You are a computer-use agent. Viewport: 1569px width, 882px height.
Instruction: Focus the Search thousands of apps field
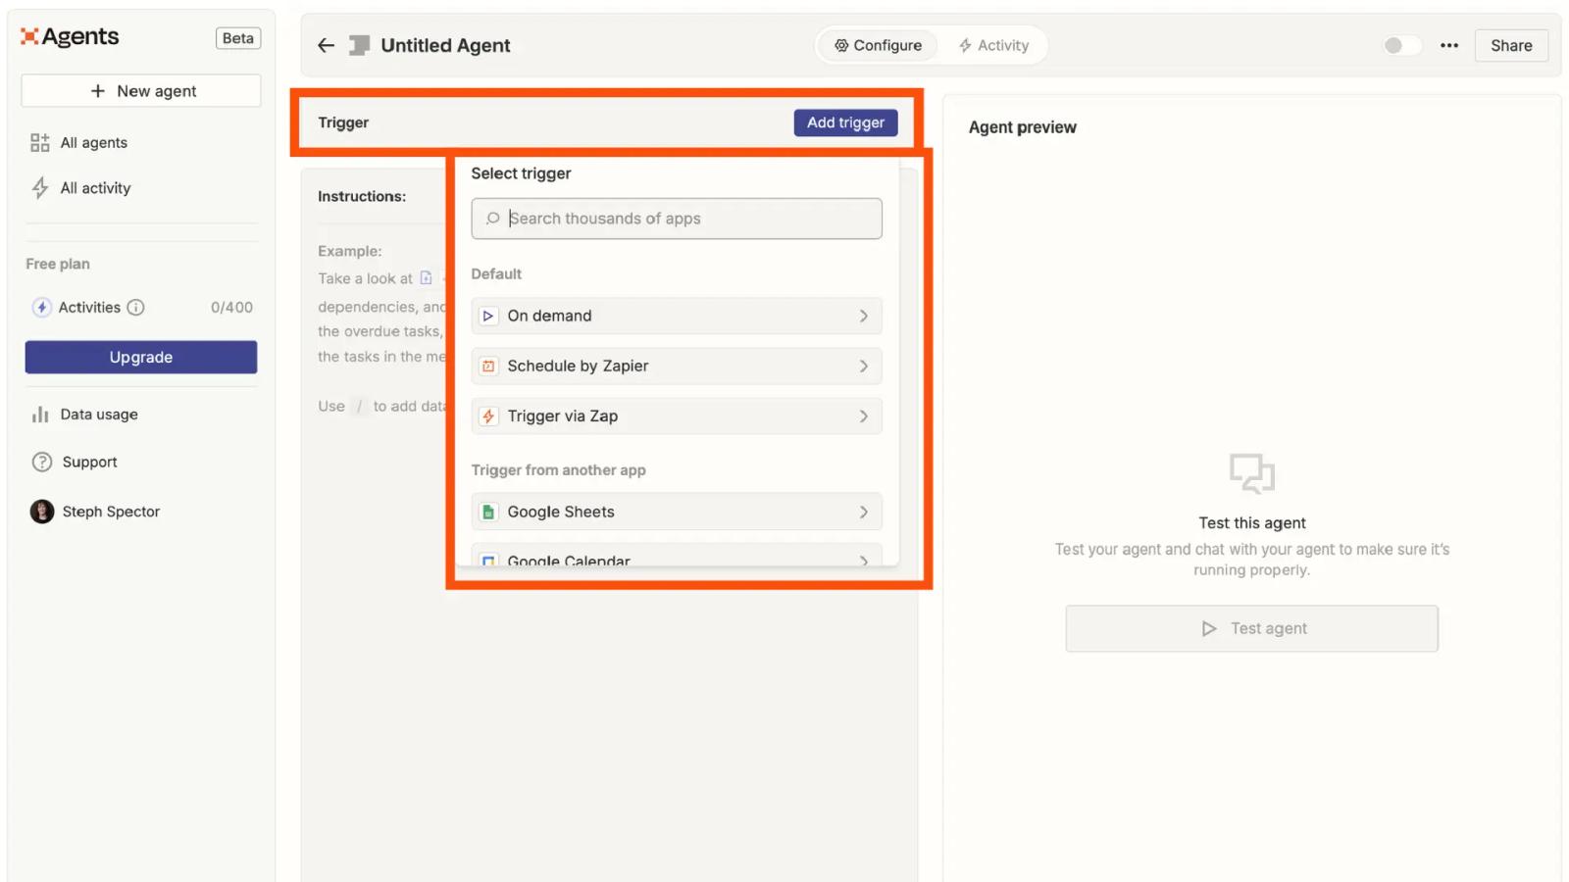pyautogui.click(x=677, y=219)
